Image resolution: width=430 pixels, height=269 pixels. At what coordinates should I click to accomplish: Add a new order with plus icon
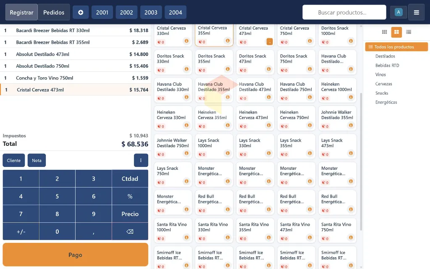click(x=81, y=12)
